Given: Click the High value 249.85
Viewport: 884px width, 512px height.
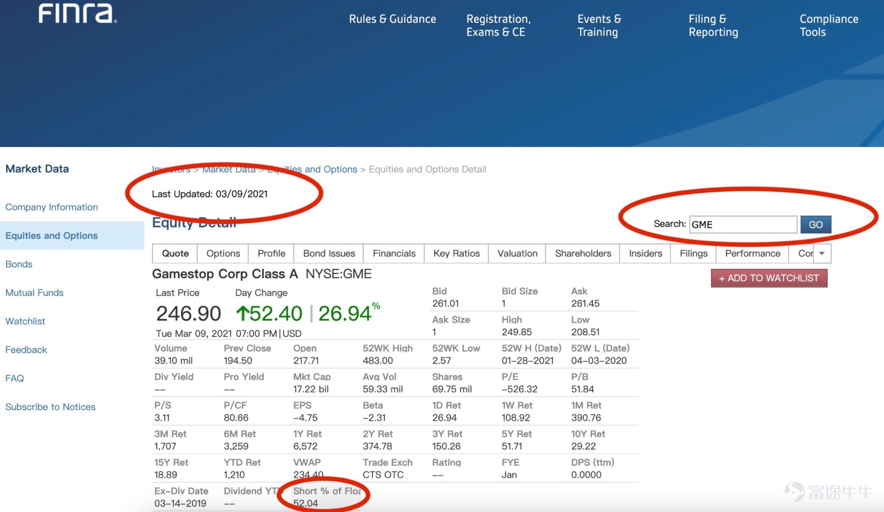Looking at the screenshot, I should click(x=517, y=332).
